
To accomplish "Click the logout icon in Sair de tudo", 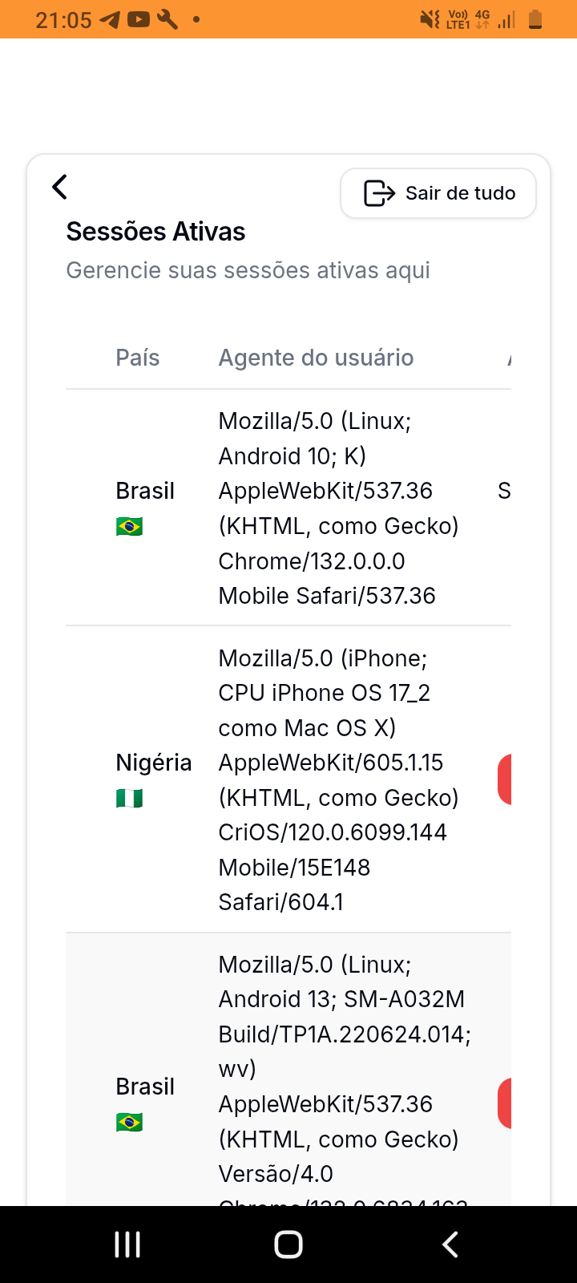I will 379,193.
